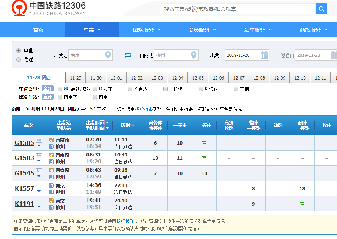Viewport: 337px width, 239px height.
Task: Check Z-直达 train type filter
Action: 130,89
